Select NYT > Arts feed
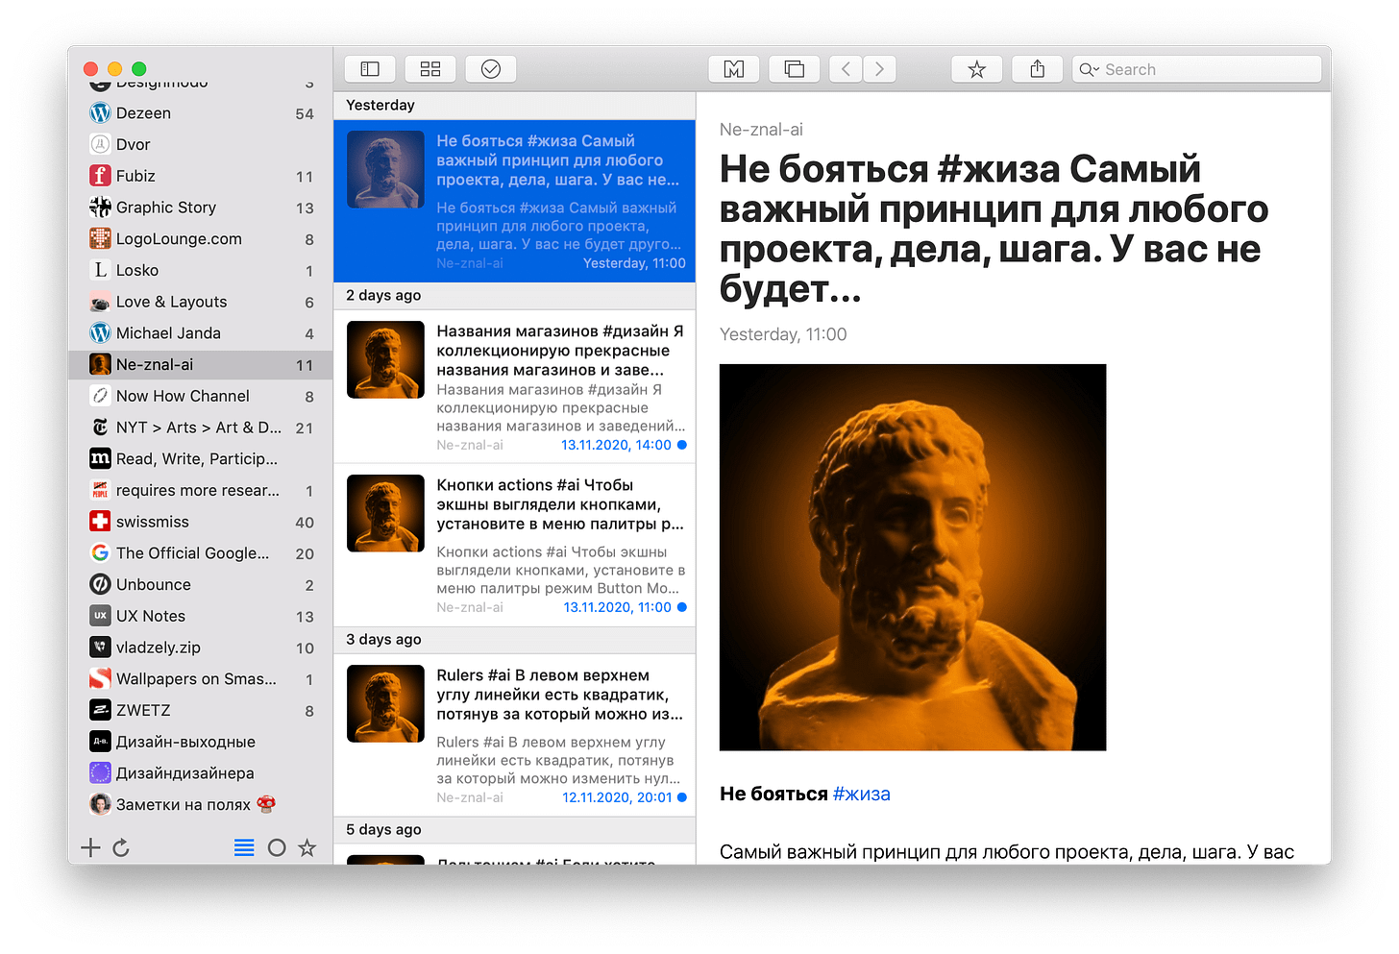 tap(201, 428)
